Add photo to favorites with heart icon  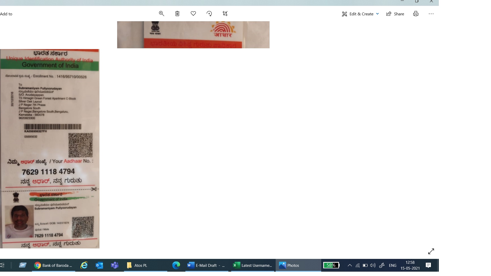(193, 14)
